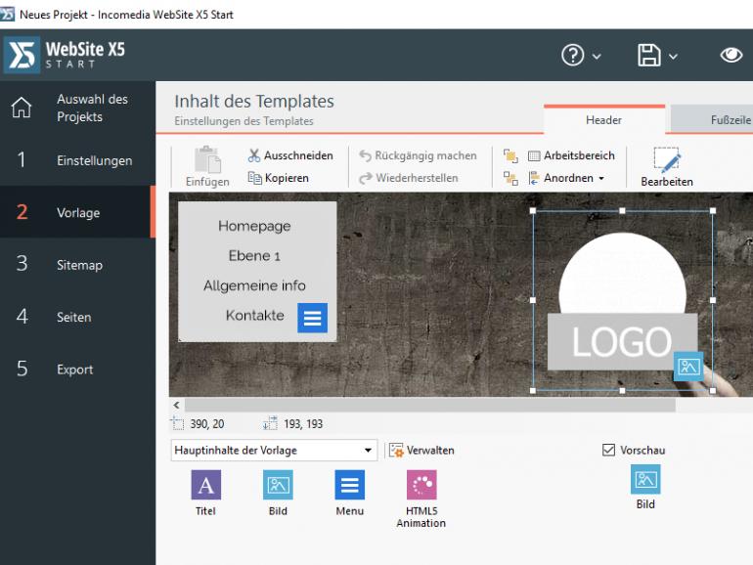Select Kontakte in the canvas menu
The width and height of the screenshot is (753, 565).
[254, 316]
